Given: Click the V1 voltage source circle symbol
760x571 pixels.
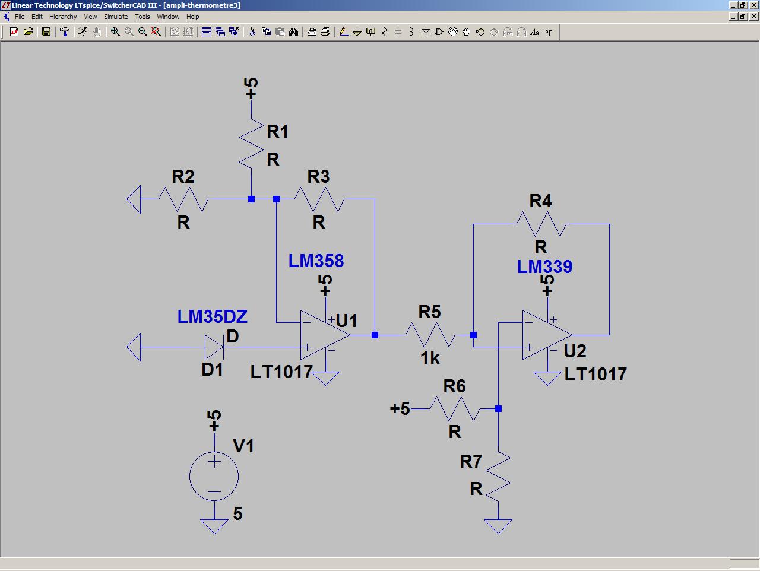Looking at the screenshot, I should (x=214, y=476).
